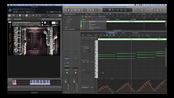Click the duplicate track button
The image size is (174, 98).
coord(86,17)
